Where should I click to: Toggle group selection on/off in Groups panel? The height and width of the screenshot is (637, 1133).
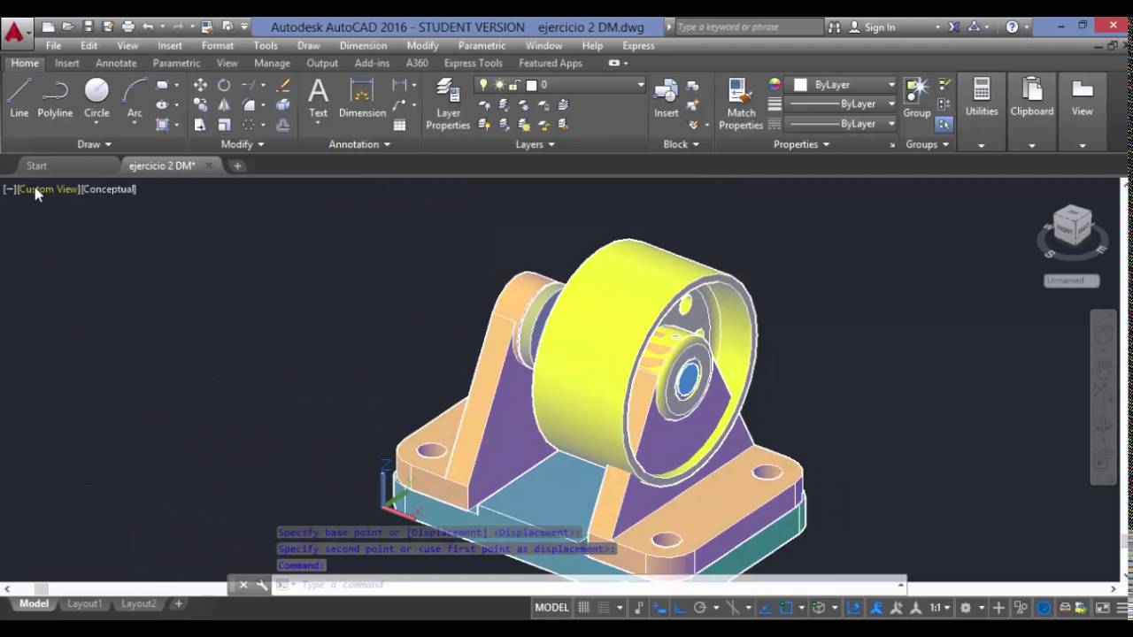(x=944, y=125)
